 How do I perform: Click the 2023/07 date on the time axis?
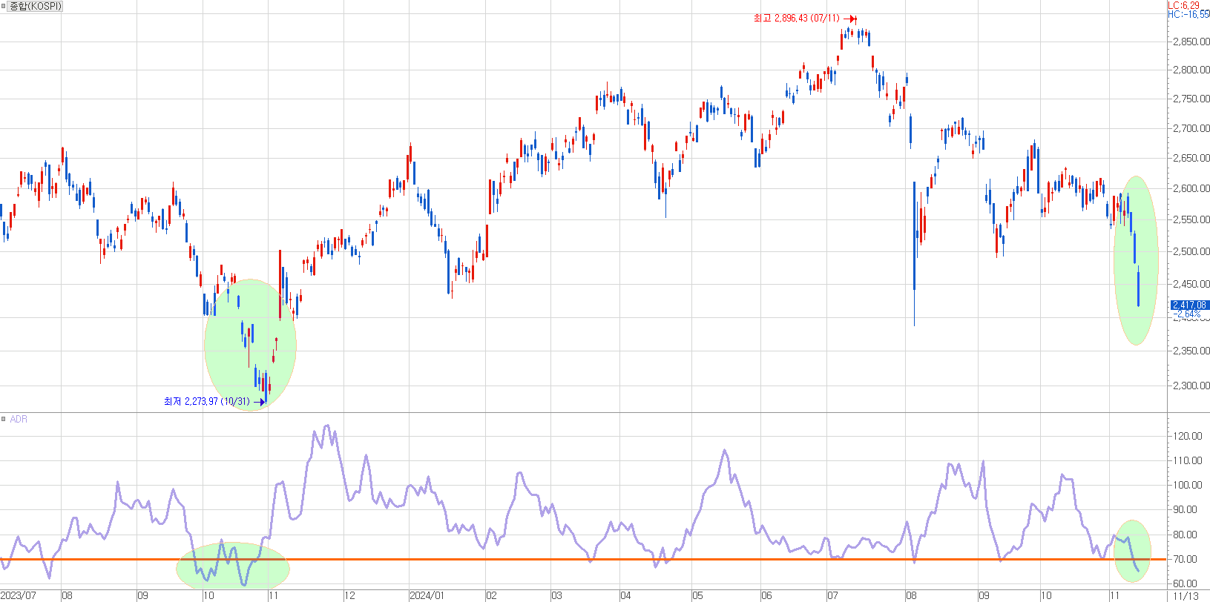19,595
